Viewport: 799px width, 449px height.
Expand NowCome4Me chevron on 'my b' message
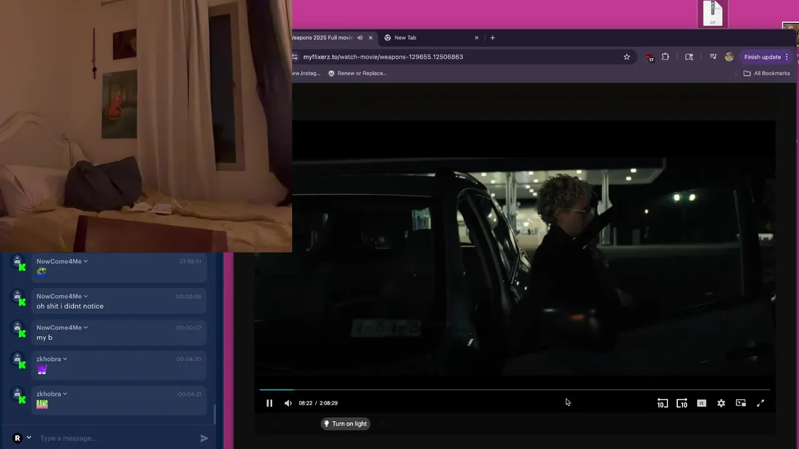tap(86, 327)
